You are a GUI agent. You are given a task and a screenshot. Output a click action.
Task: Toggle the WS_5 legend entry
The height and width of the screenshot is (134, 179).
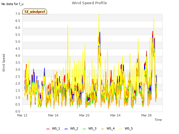click(126, 128)
